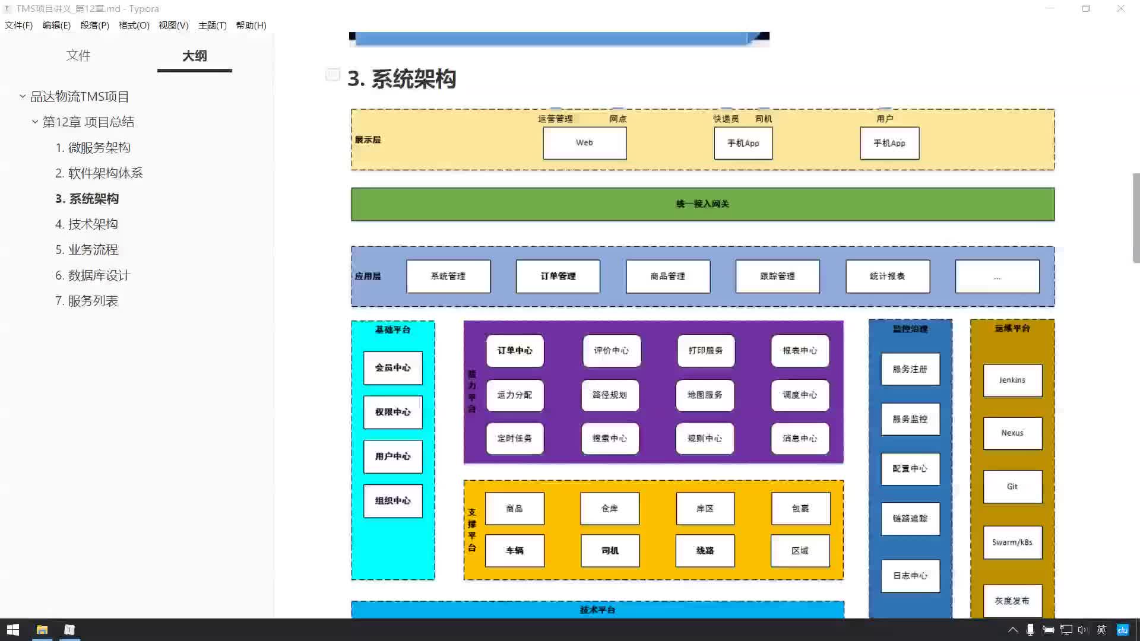Click the 路径规划 box in the diagram
The height and width of the screenshot is (641, 1140).
pyautogui.click(x=610, y=395)
